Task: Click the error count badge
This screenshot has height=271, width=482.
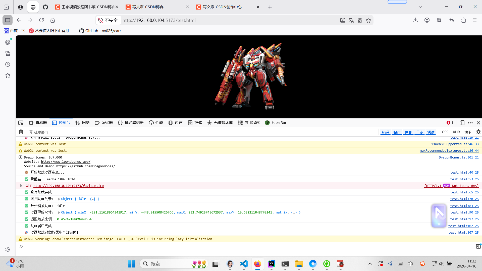Action: (x=450, y=123)
